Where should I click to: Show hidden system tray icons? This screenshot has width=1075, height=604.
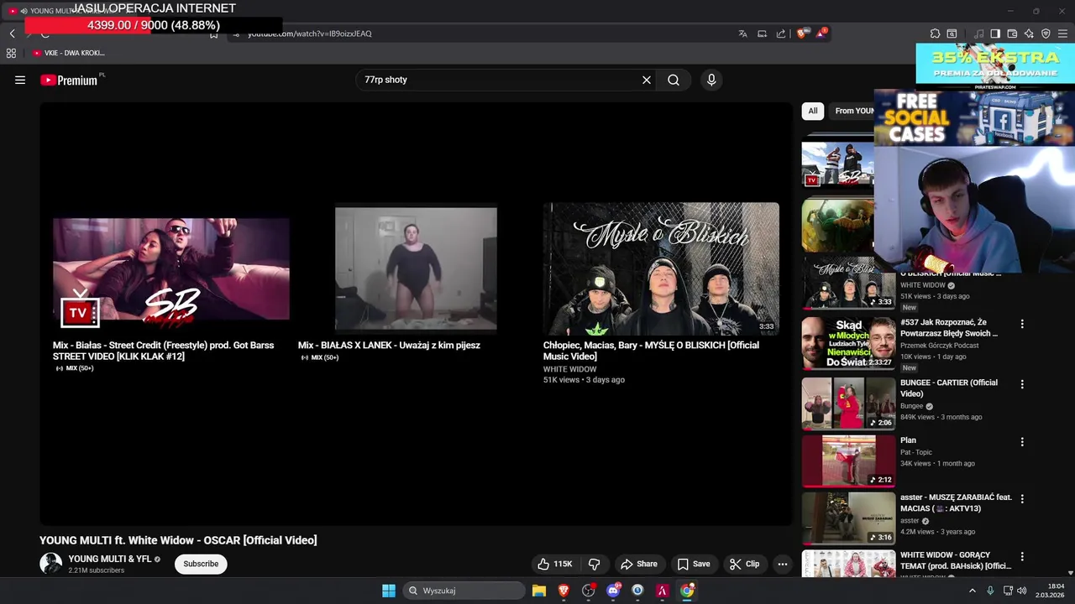[973, 591]
